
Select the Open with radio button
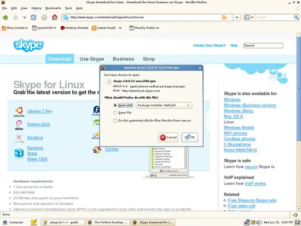pos(115,105)
